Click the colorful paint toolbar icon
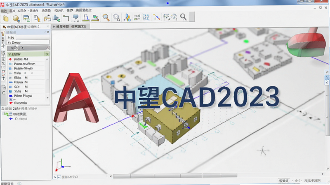Screen dimensions: 330x185 pyautogui.click(x=95, y=18)
